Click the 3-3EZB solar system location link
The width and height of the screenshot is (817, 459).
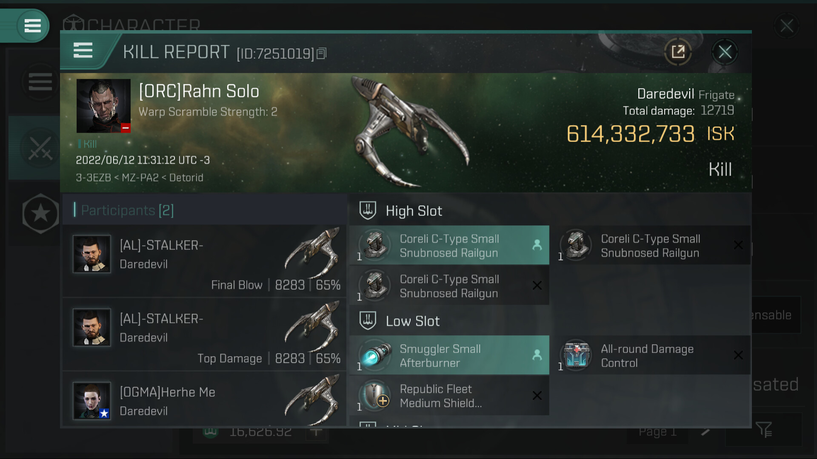click(93, 178)
